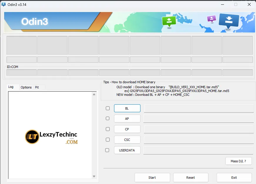Click the Tips - How to download HOME binary heading
The height and width of the screenshot is (184, 256).
click(129, 82)
